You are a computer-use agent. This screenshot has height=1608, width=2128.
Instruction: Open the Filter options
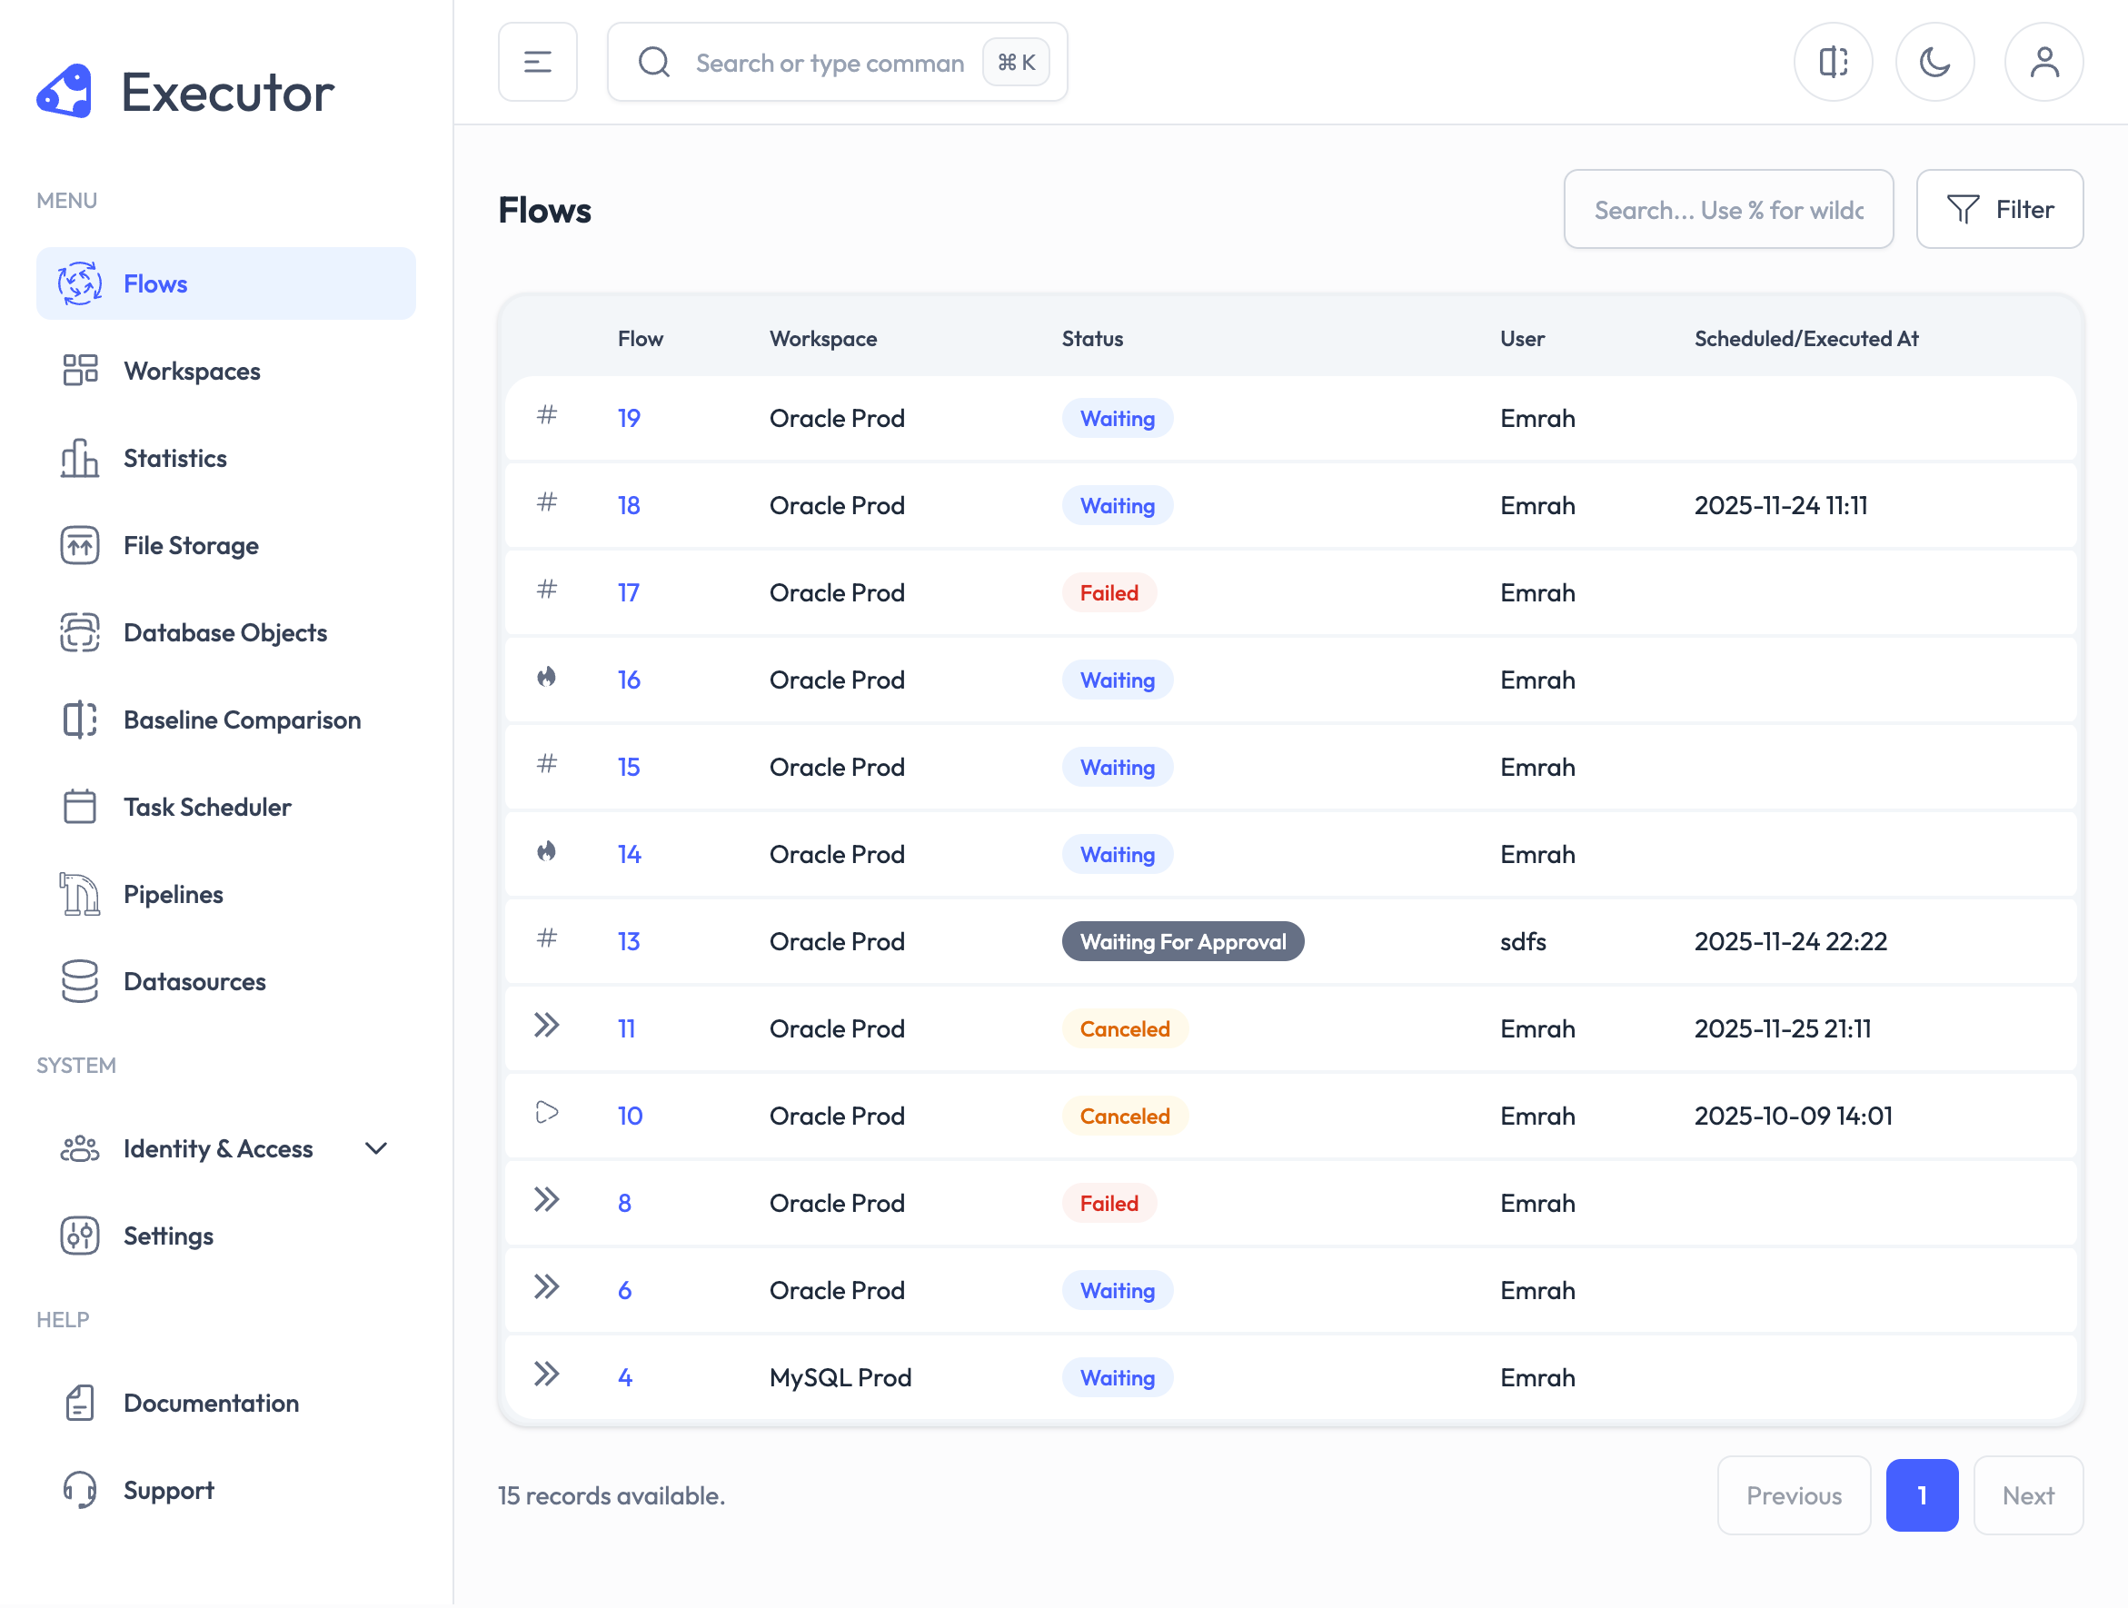(1999, 210)
